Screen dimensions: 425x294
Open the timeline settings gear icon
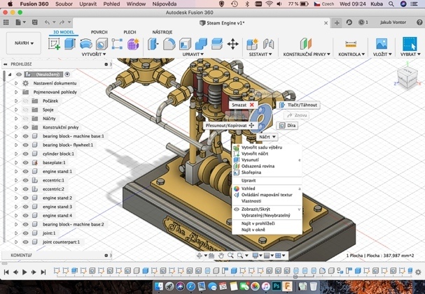419,272
